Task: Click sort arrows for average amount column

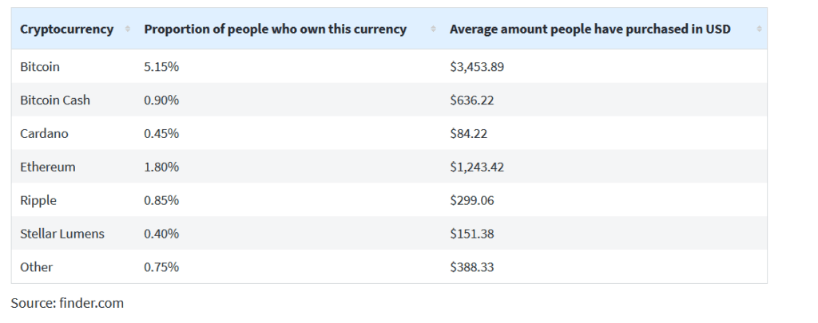Action: click(758, 30)
